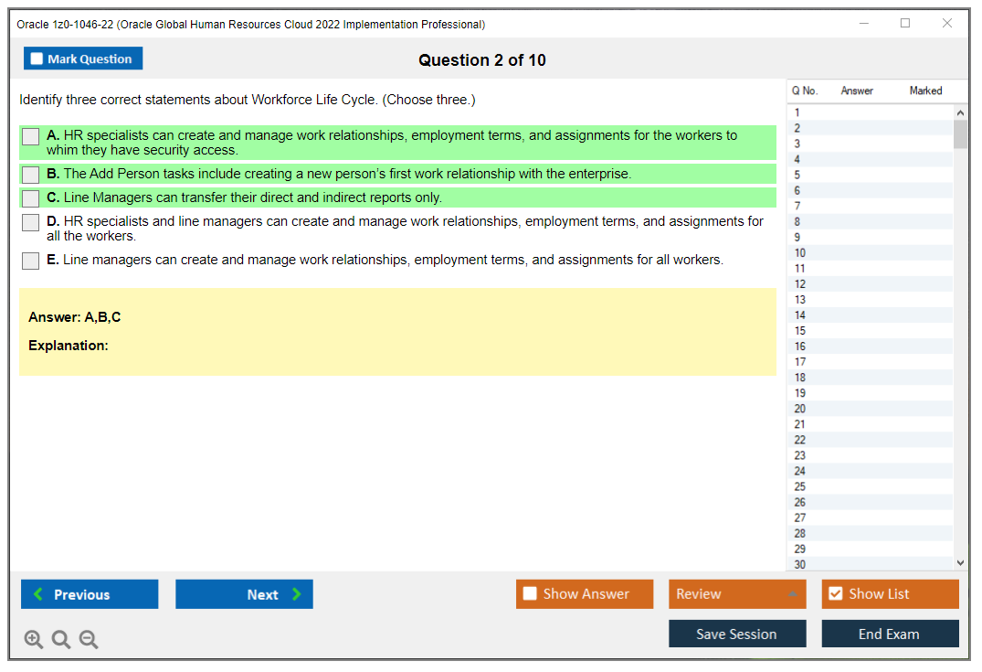Image resolution: width=982 pixels, height=672 pixels.
Task: Check answer option A checkbox
Action: [x=30, y=136]
